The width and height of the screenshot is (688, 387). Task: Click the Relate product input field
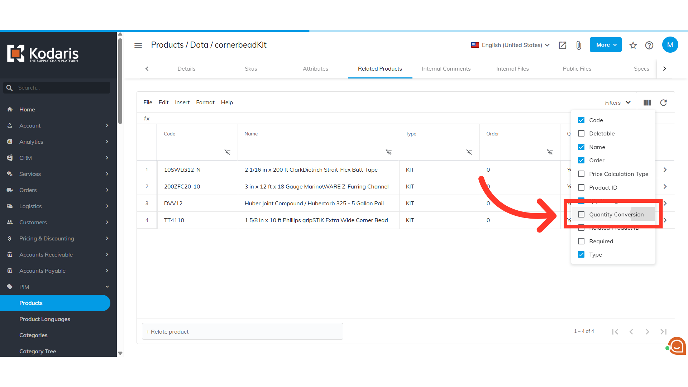tap(242, 331)
